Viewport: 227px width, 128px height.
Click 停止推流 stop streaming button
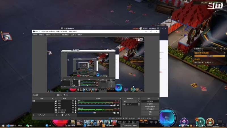click(x=150, y=101)
